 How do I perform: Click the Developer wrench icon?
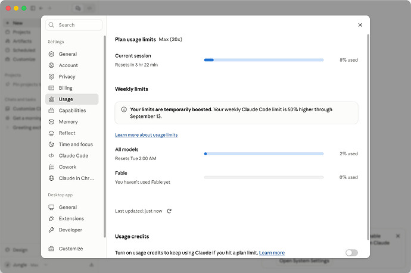click(51, 230)
